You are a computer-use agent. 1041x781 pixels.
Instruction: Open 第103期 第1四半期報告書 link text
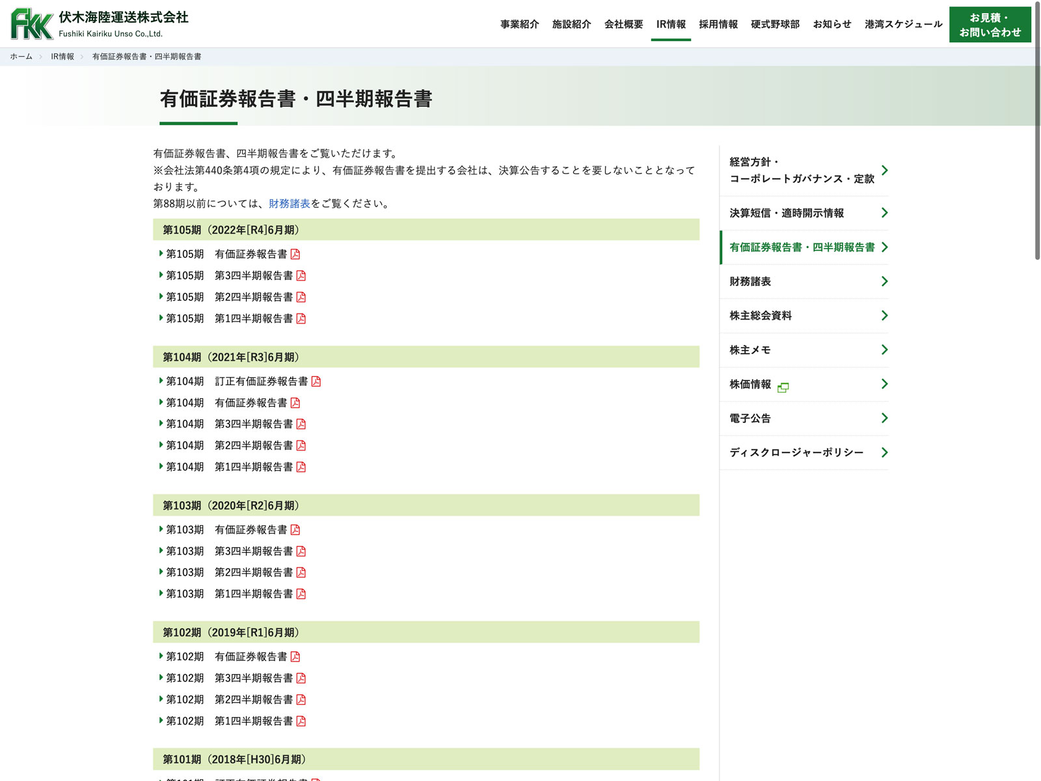254,594
